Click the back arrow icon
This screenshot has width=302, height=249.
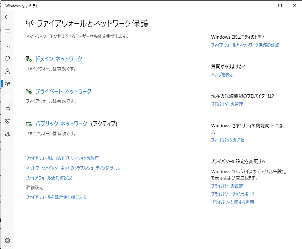pyautogui.click(x=7, y=17)
